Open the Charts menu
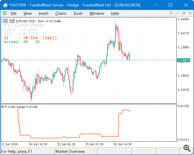 (61, 13)
